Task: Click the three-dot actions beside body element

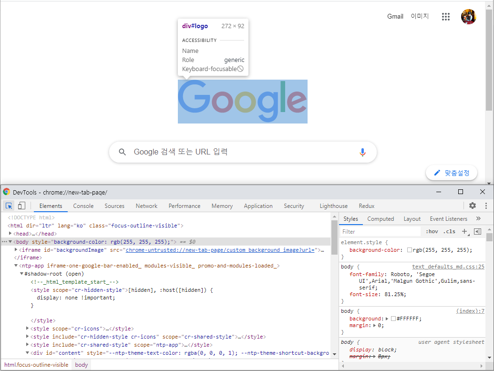Action: point(4,242)
